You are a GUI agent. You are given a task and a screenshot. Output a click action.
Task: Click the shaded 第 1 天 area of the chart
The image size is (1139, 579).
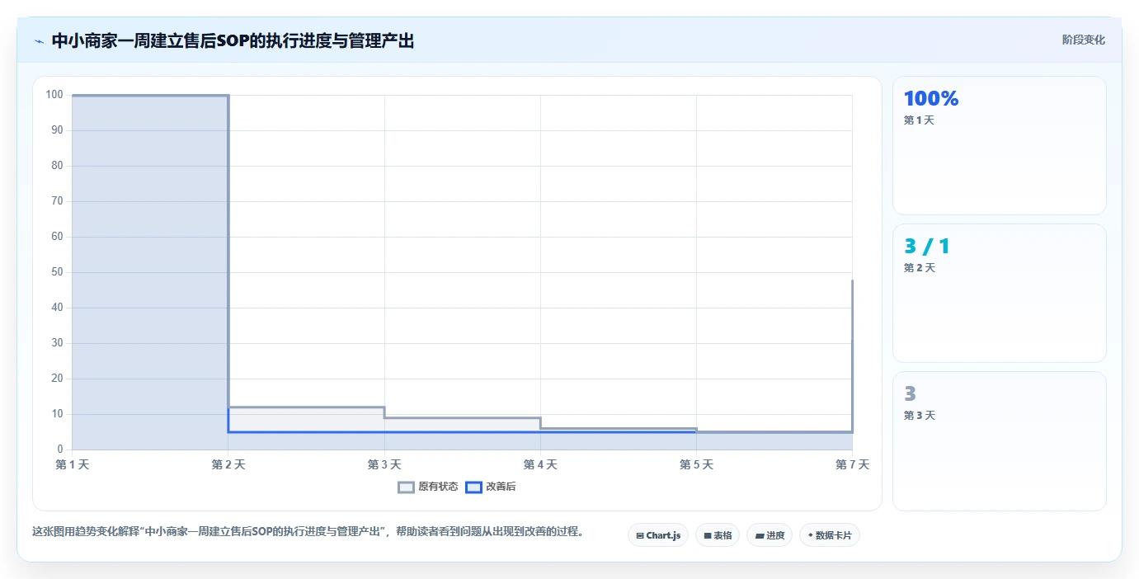coord(150,272)
